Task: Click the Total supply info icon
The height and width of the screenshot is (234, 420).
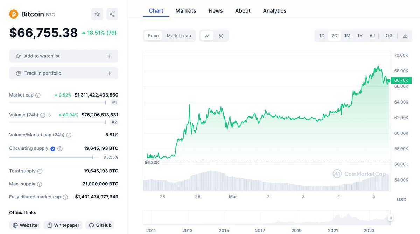Action: click(x=40, y=171)
